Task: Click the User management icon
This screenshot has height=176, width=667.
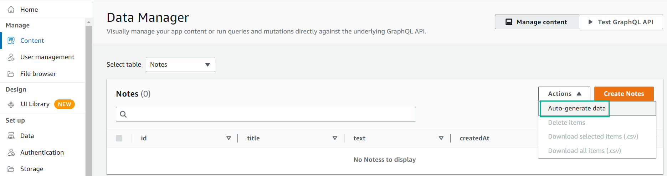Action: 11,57
